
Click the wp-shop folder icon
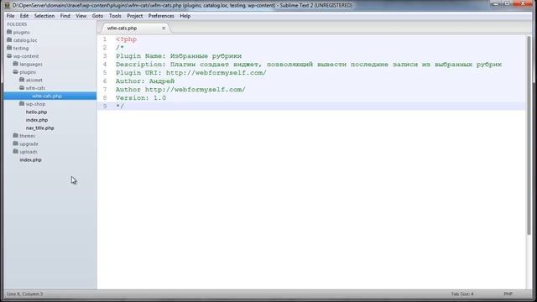[x=22, y=103]
